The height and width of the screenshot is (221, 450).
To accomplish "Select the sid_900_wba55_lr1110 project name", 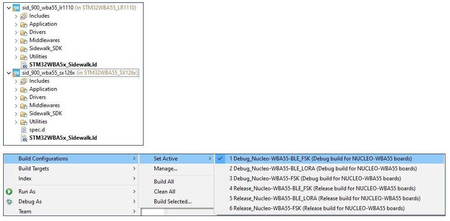I will (48, 8).
